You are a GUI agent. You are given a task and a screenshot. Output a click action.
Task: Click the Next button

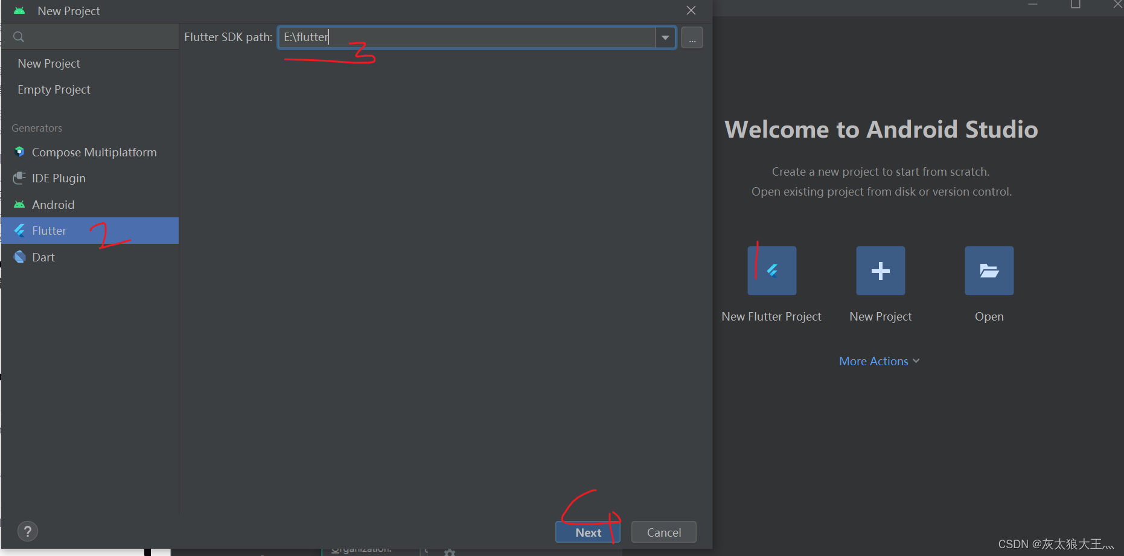[588, 532]
